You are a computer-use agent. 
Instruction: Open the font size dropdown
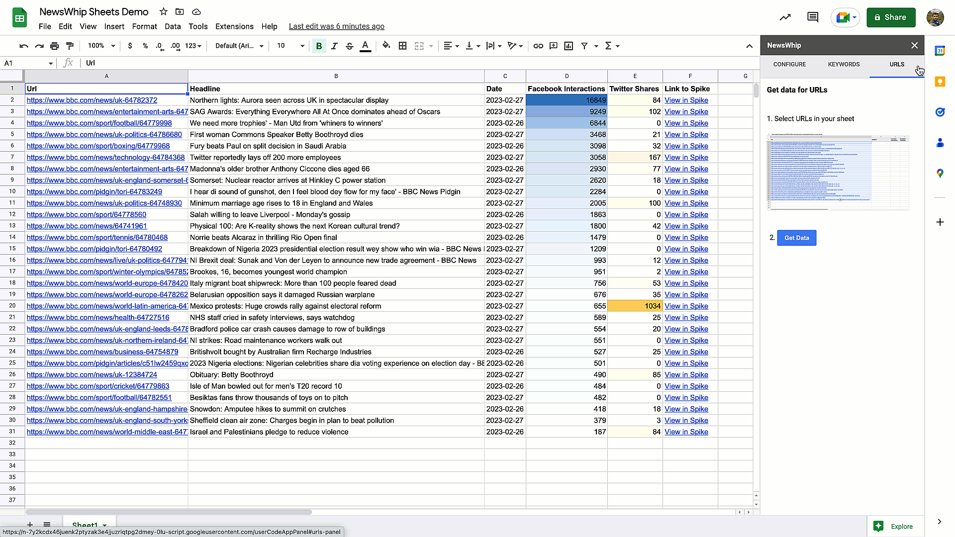[x=290, y=46]
